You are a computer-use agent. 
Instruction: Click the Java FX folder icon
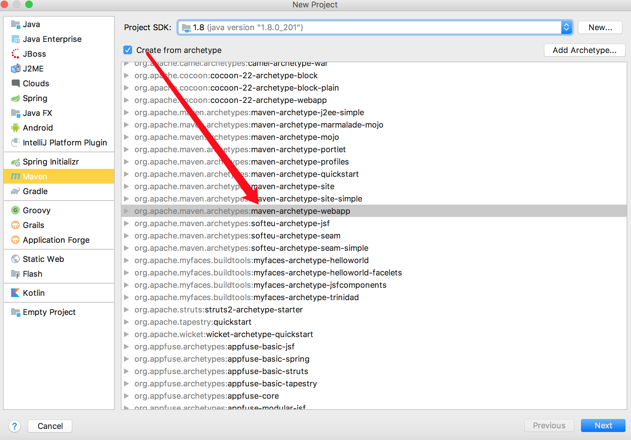15,113
